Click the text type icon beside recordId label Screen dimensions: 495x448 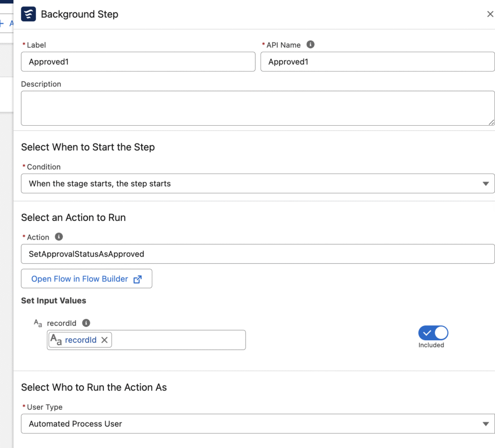pyautogui.click(x=38, y=323)
